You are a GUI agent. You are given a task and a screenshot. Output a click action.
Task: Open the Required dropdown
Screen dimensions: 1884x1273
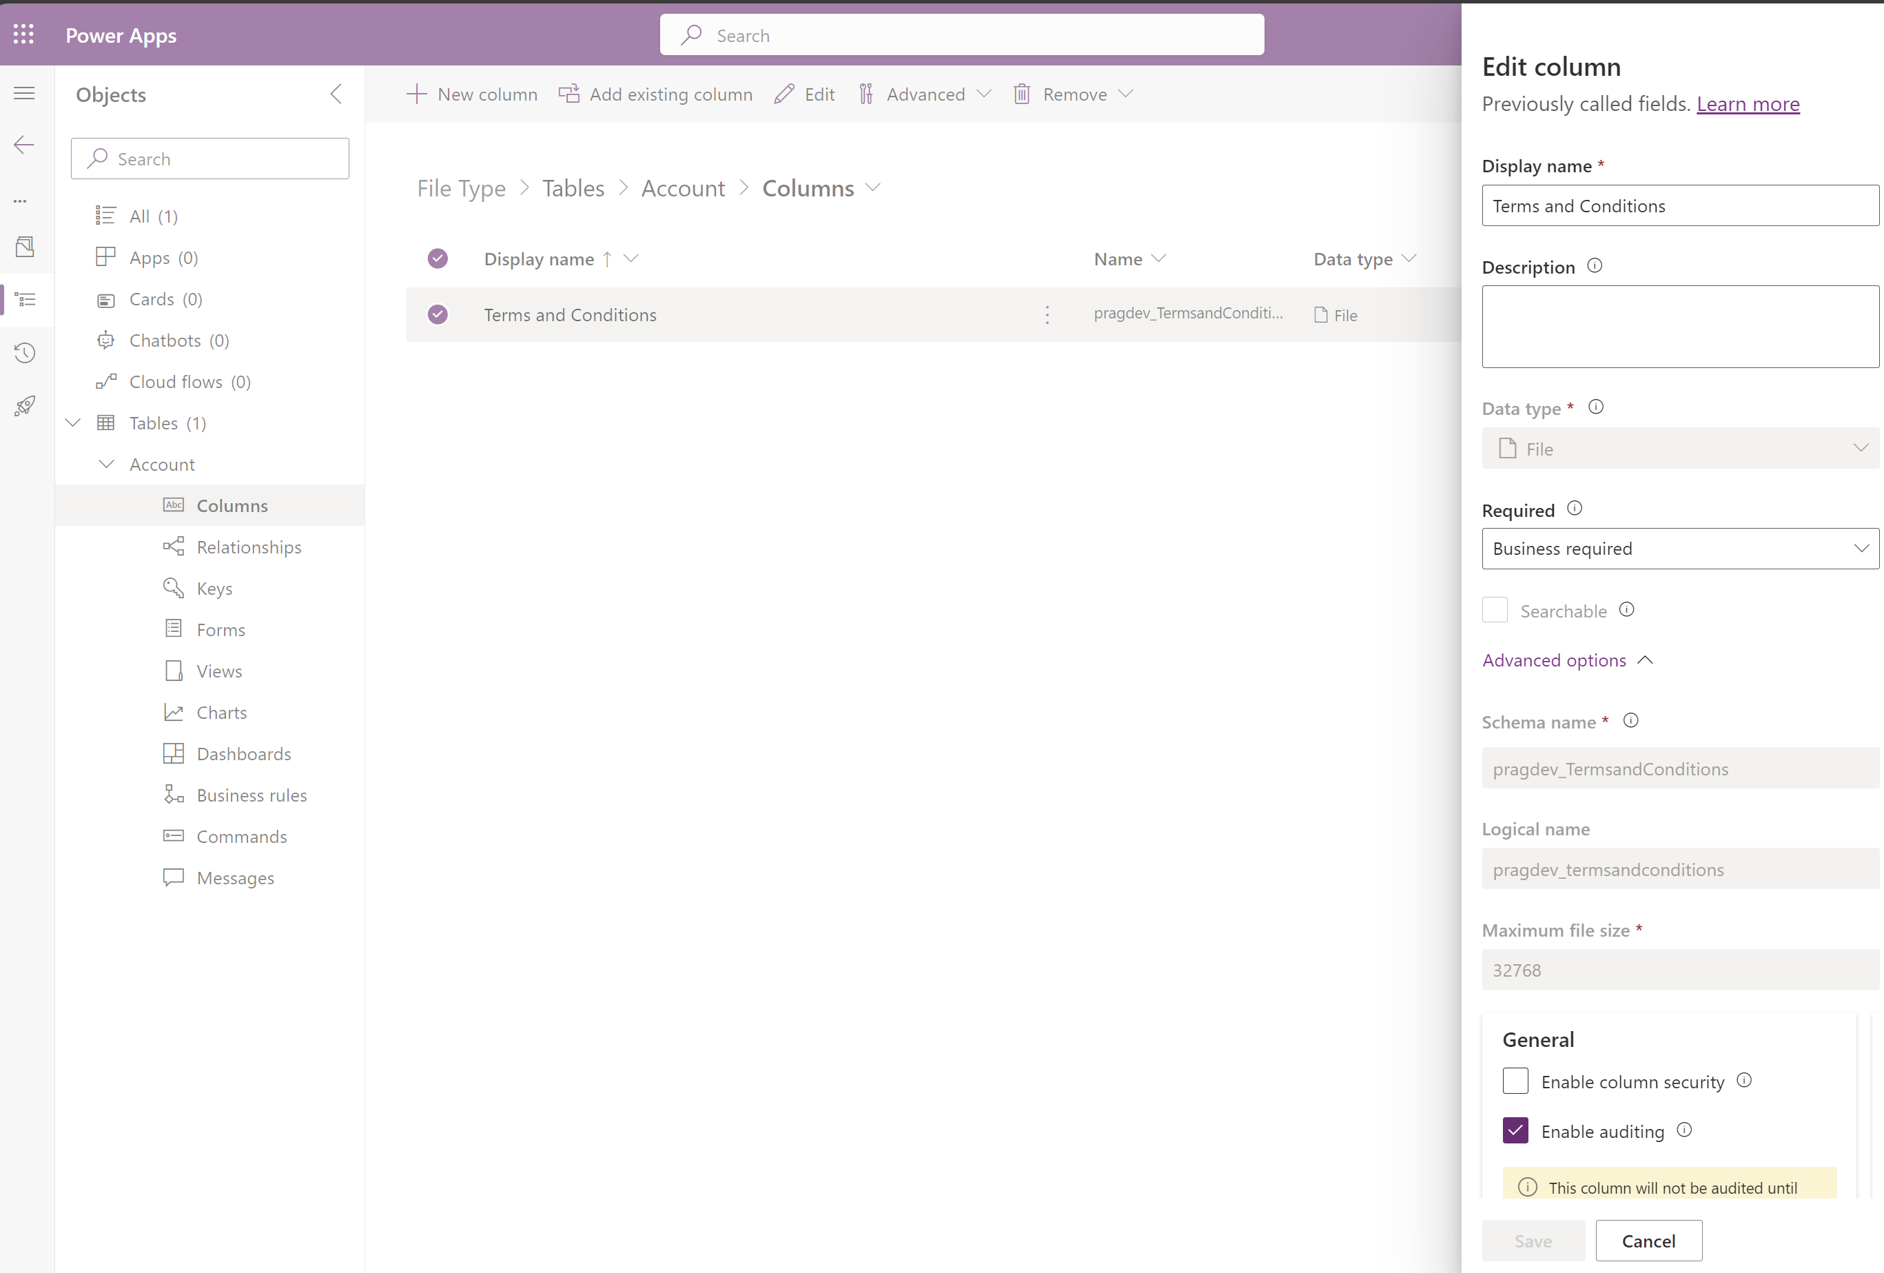1680,549
